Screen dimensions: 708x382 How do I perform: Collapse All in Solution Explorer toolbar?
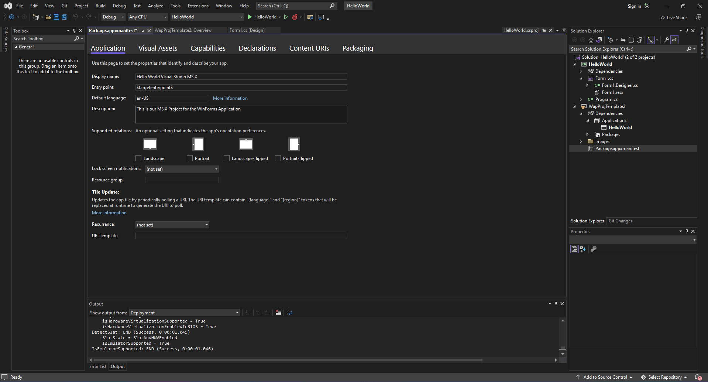(x=631, y=40)
